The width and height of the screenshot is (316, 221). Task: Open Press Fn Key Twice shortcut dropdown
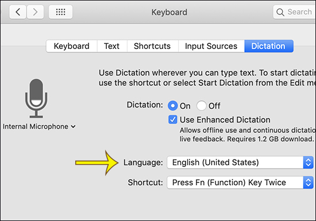[x=240, y=182]
